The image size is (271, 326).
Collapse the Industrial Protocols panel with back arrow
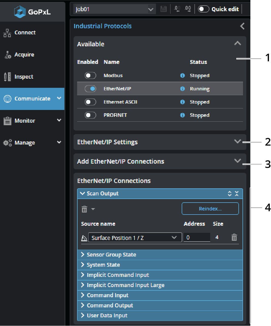pyautogui.click(x=242, y=26)
